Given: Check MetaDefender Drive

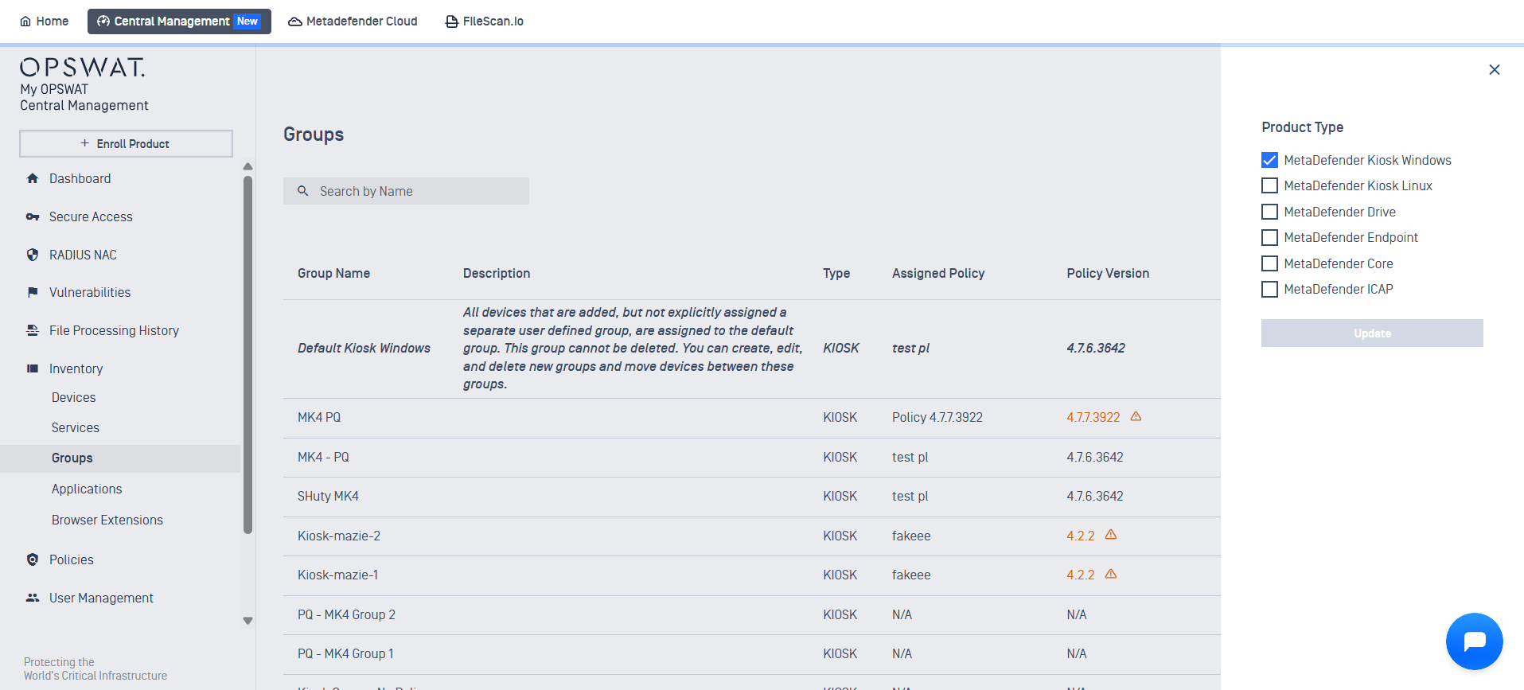Looking at the screenshot, I should [1270, 212].
